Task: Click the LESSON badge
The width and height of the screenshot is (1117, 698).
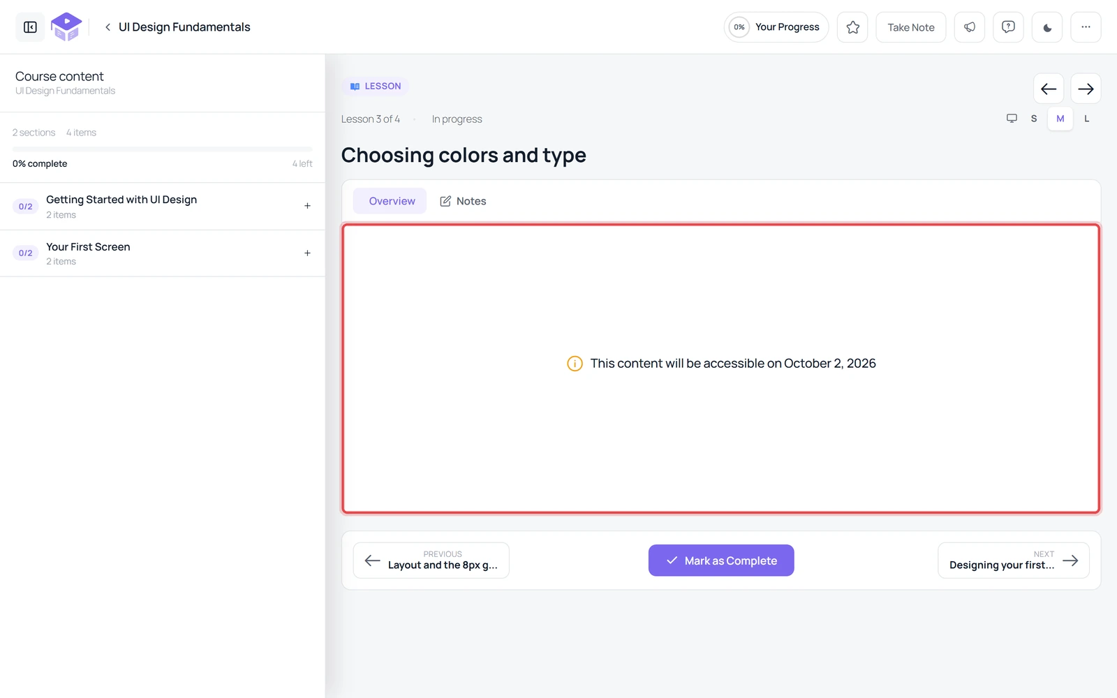Action: pyautogui.click(x=376, y=86)
